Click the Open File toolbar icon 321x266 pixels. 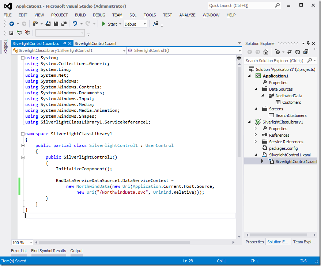tap(48, 24)
